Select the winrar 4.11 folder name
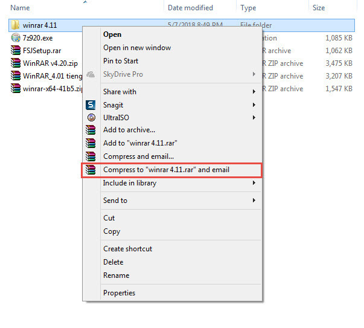Screen dimensions: 364x328 click(40, 25)
